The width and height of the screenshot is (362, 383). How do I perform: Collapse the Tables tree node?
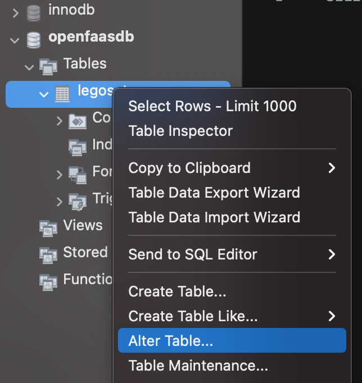(x=29, y=67)
